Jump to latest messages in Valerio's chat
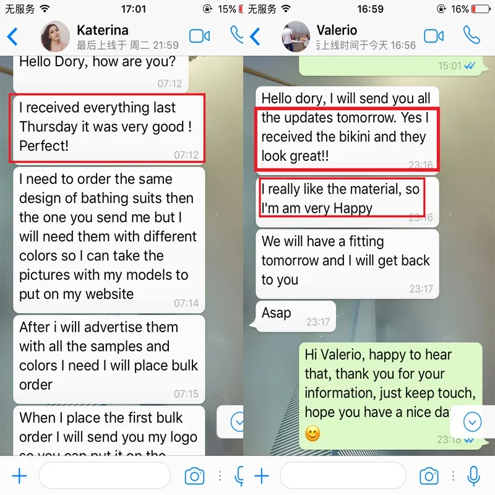 pyautogui.click(x=472, y=422)
